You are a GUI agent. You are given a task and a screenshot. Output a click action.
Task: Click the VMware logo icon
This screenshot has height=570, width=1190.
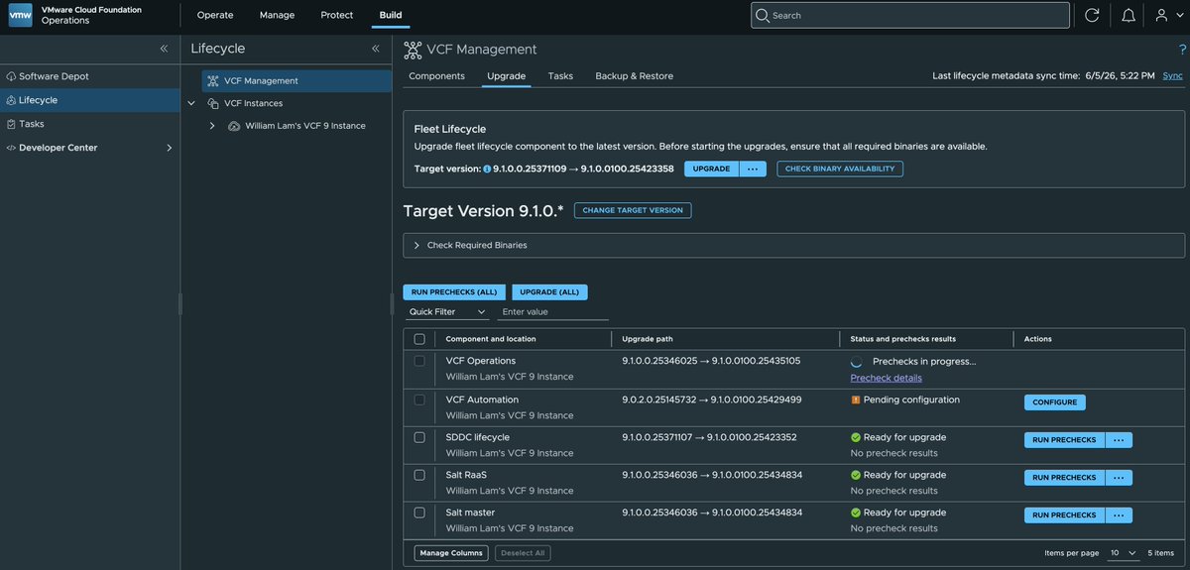tap(20, 15)
